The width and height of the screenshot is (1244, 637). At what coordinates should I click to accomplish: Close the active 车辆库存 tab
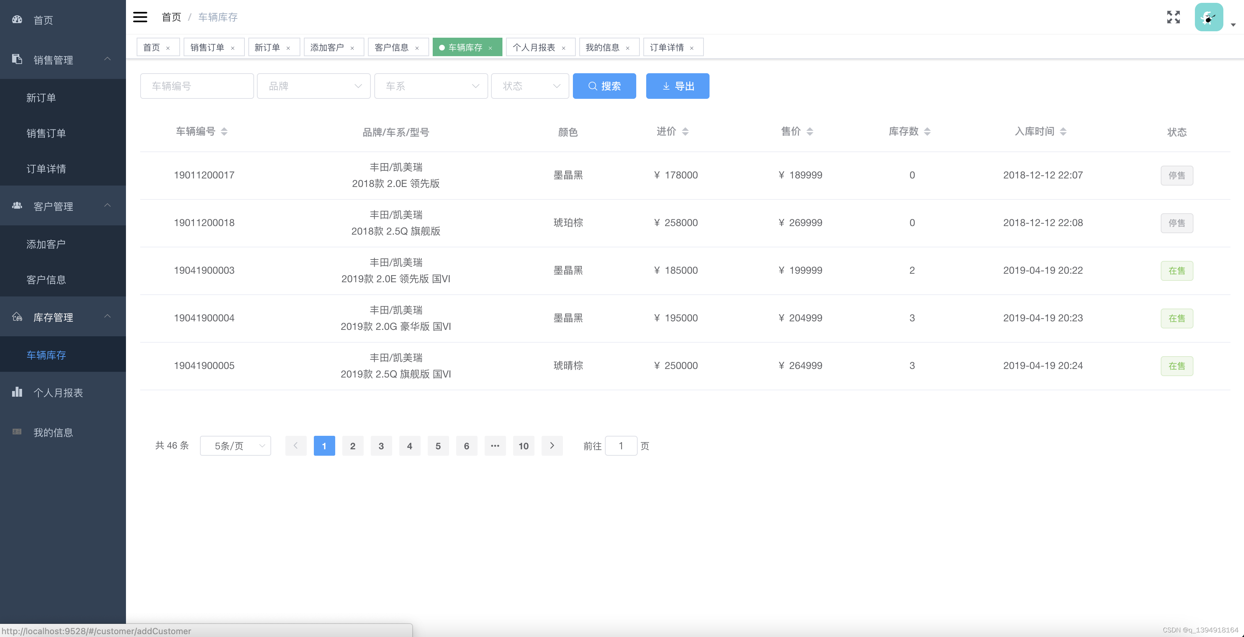click(x=491, y=48)
